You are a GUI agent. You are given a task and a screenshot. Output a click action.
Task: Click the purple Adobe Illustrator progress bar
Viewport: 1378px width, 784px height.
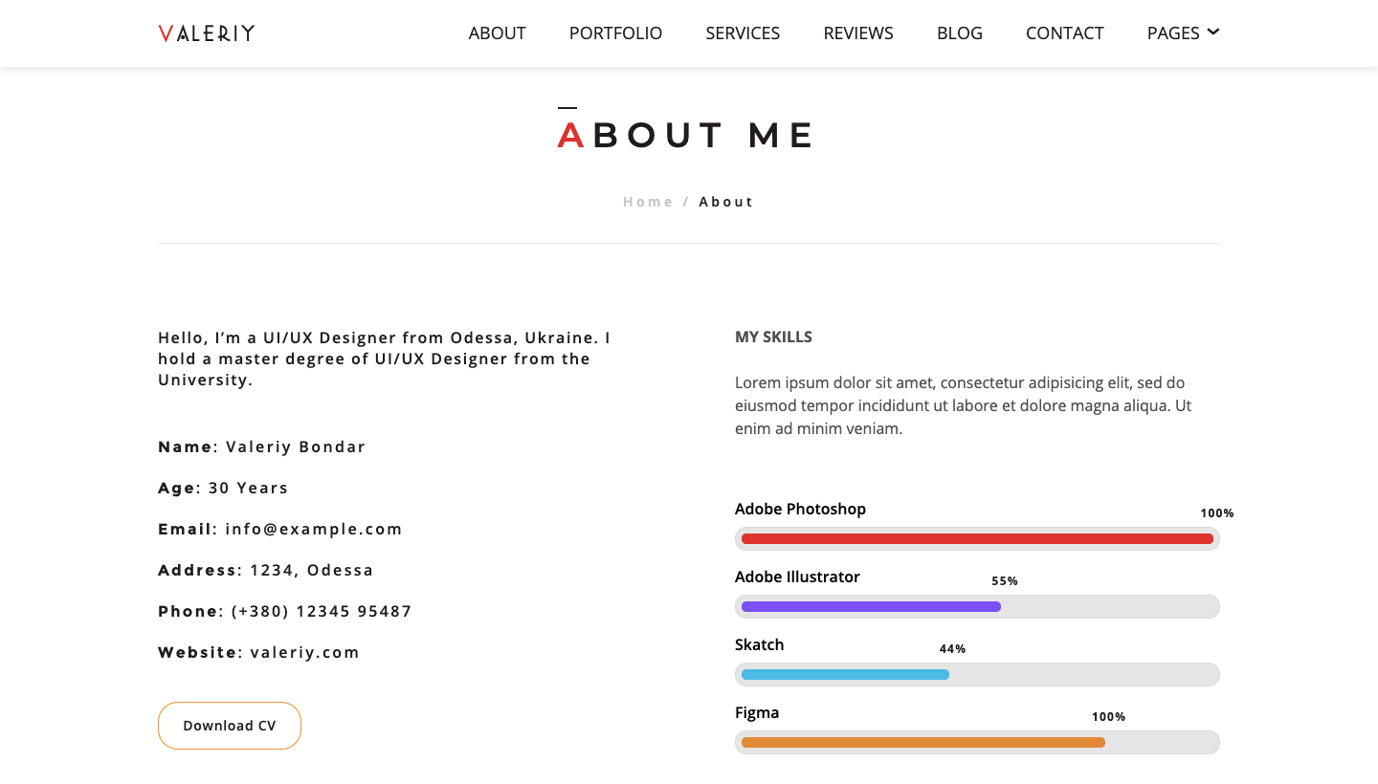click(x=871, y=607)
